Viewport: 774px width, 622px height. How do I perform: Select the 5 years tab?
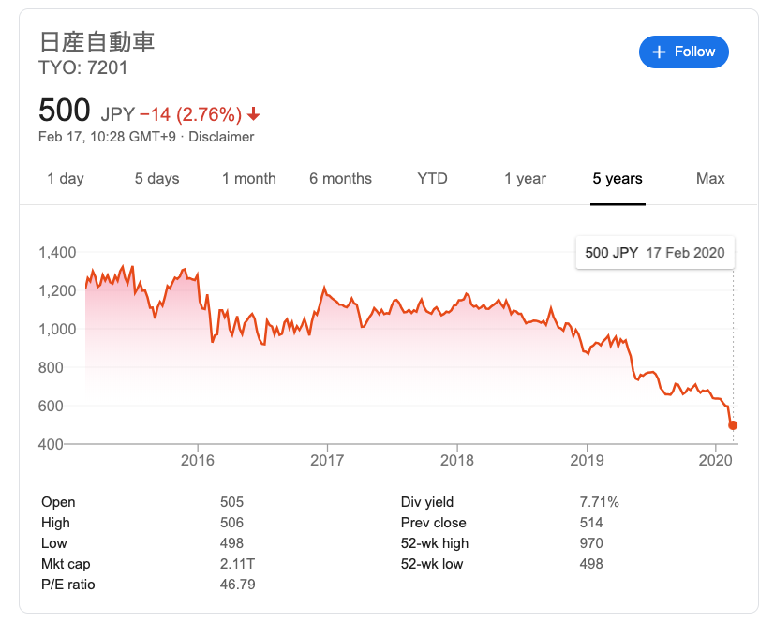pyautogui.click(x=618, y=179)
